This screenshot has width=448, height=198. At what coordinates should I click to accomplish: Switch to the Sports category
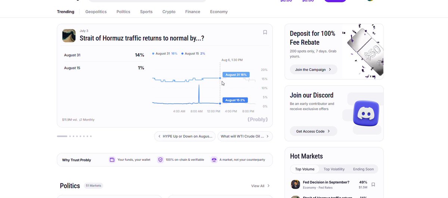coord(146,12)
